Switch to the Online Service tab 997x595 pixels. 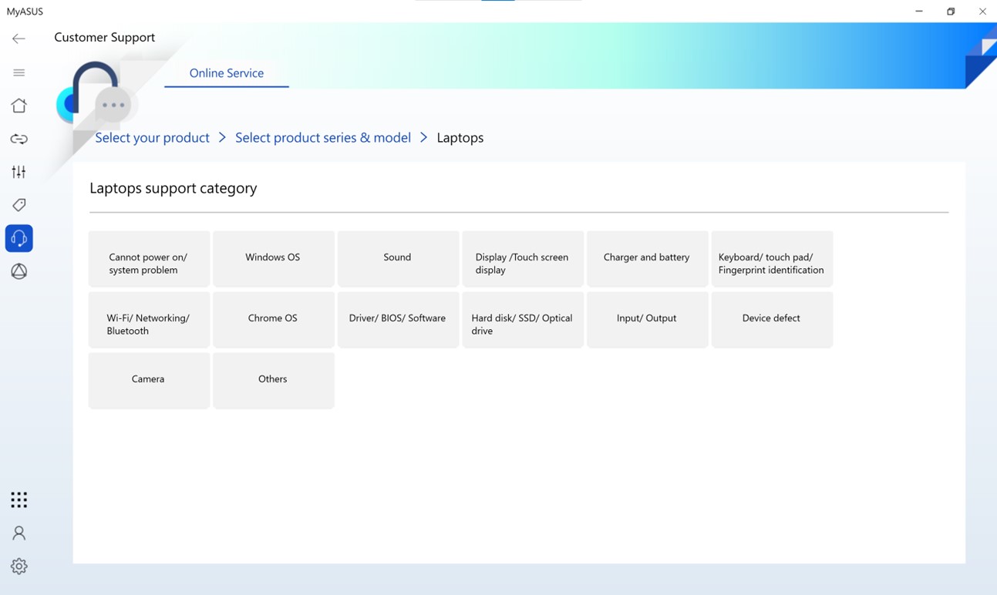coord(227,73)
